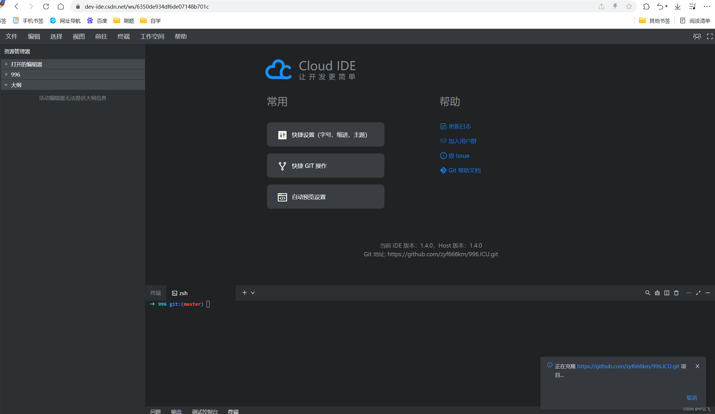
Task: Open a new terminal with the plus icon
Action: click(244, 293)
